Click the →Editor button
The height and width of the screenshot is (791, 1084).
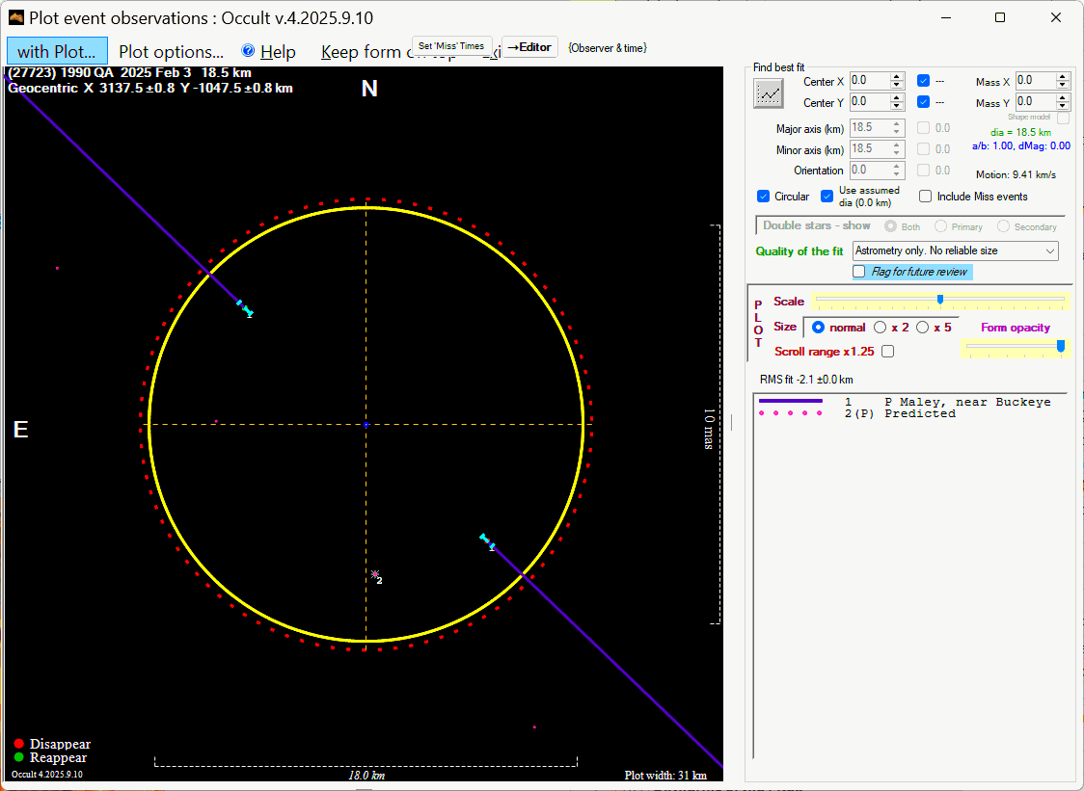(529, 47)
